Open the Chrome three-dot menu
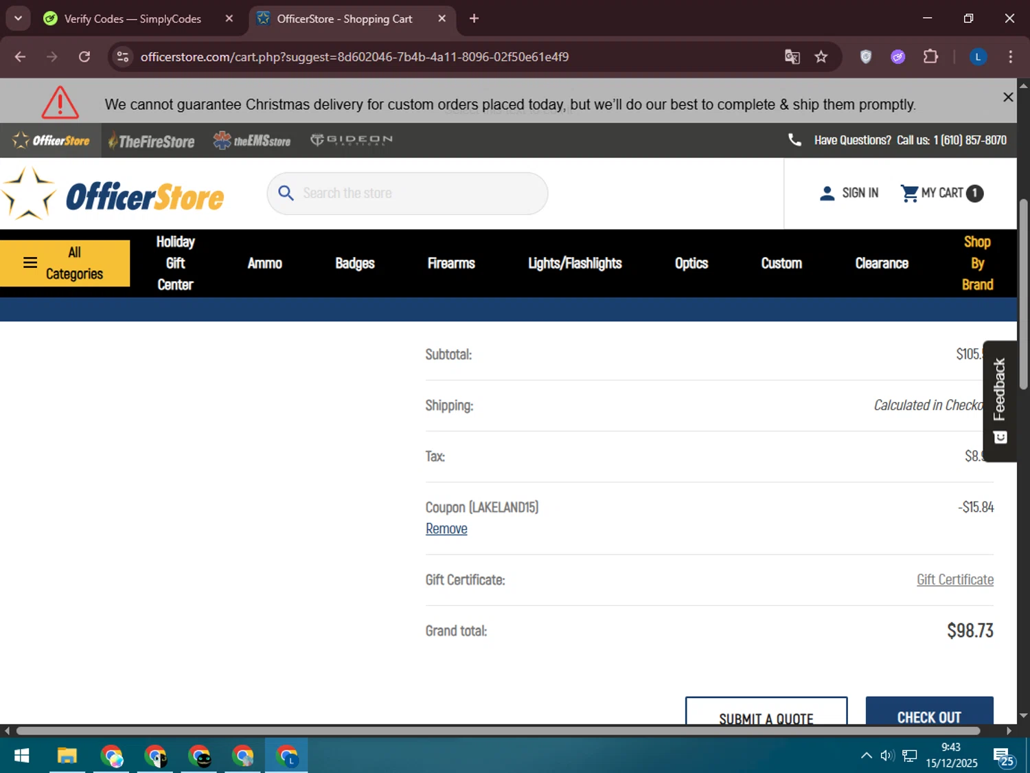 pyautogui.click(x=1010, y=57)
